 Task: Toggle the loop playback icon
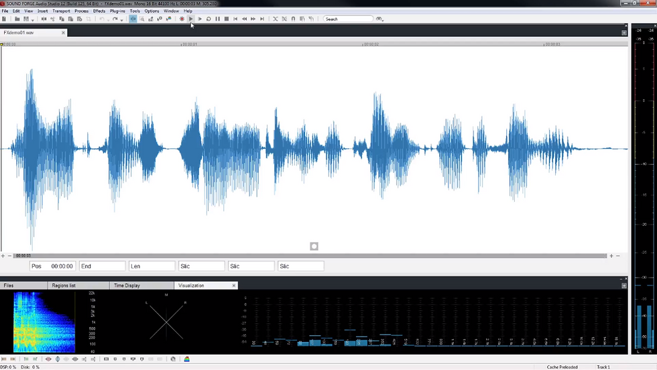click(208, 19)
